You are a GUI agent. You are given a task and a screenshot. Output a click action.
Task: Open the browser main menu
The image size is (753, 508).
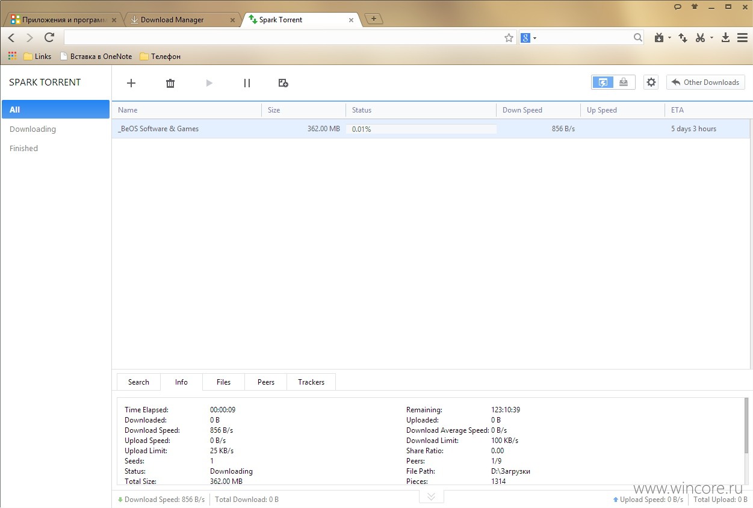tap(742, 38)
